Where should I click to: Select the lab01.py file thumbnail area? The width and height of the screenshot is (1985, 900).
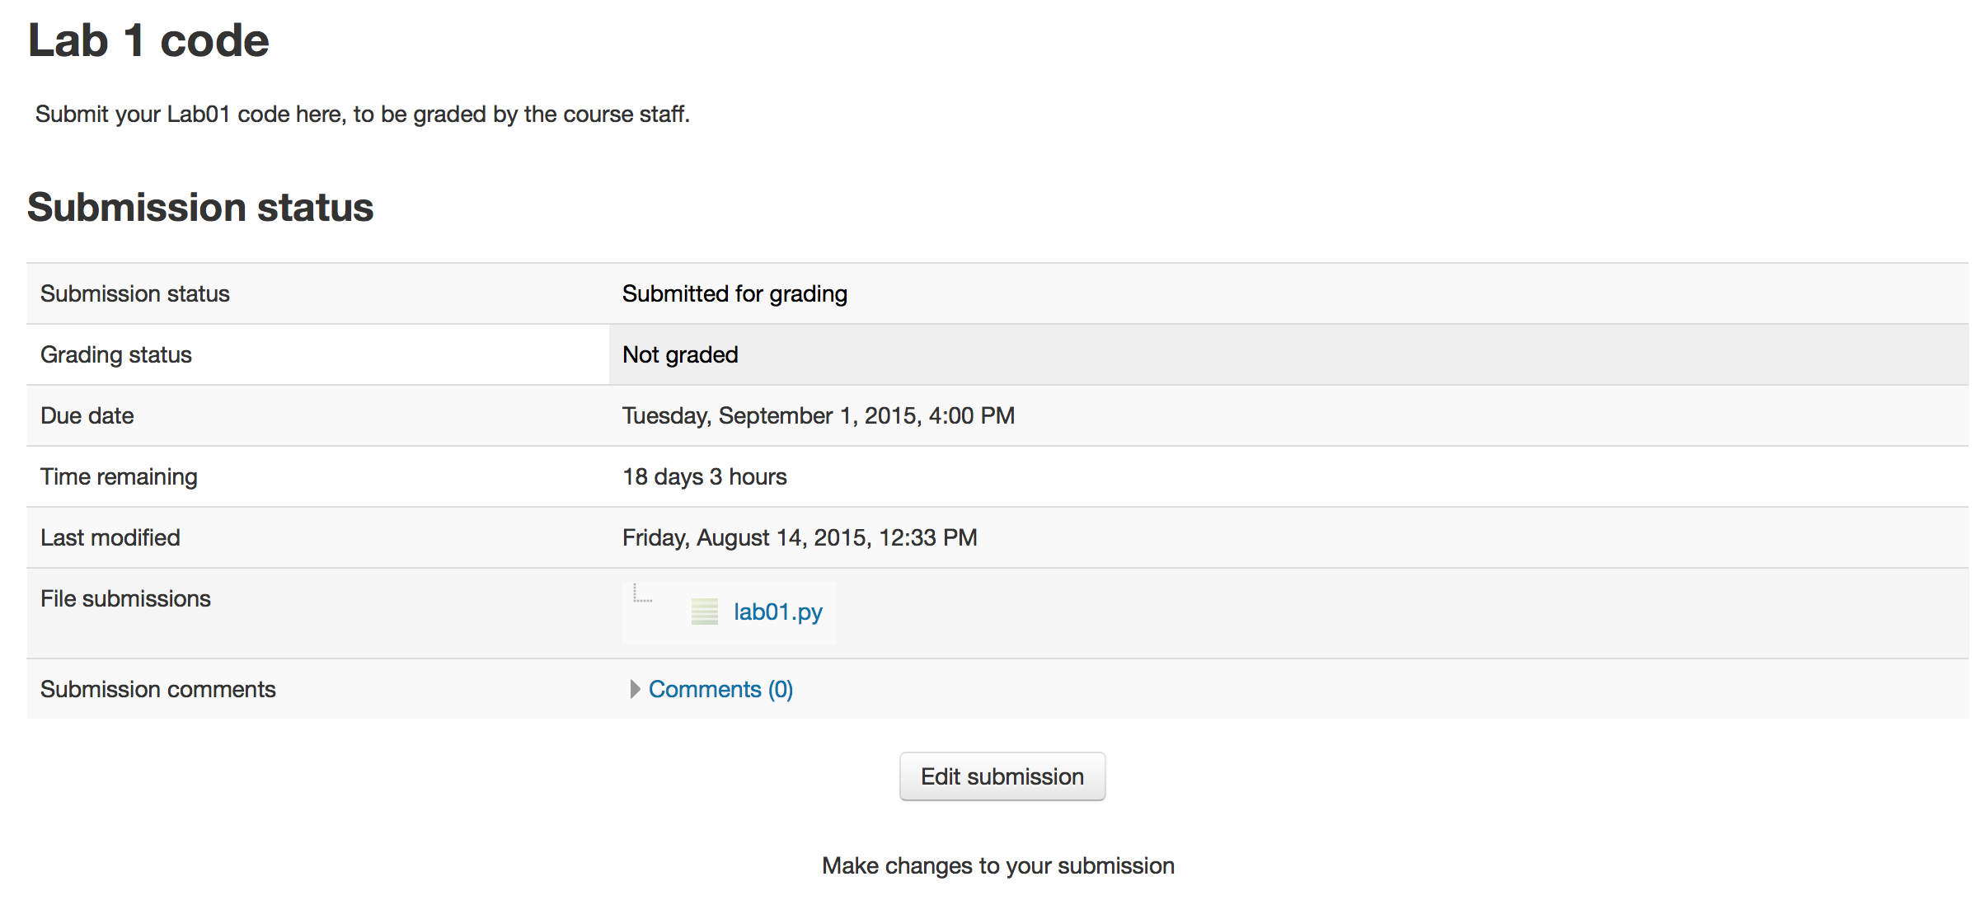729,612
